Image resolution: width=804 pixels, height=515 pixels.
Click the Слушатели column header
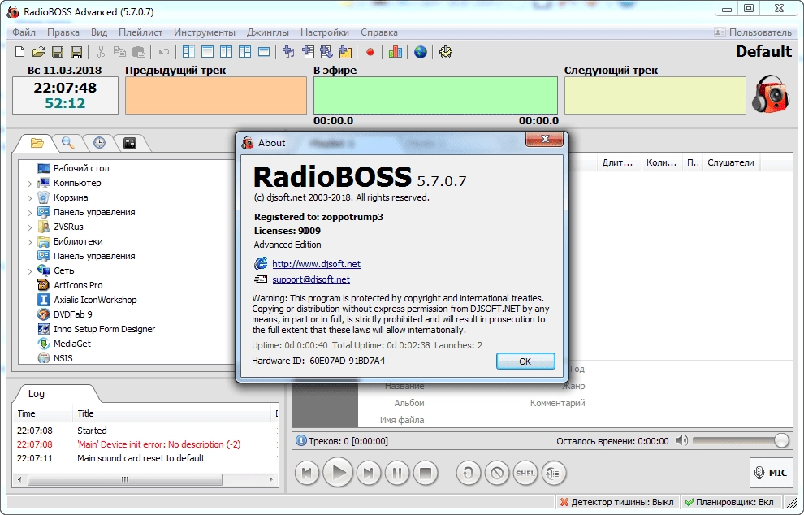(x=731, y=162)
